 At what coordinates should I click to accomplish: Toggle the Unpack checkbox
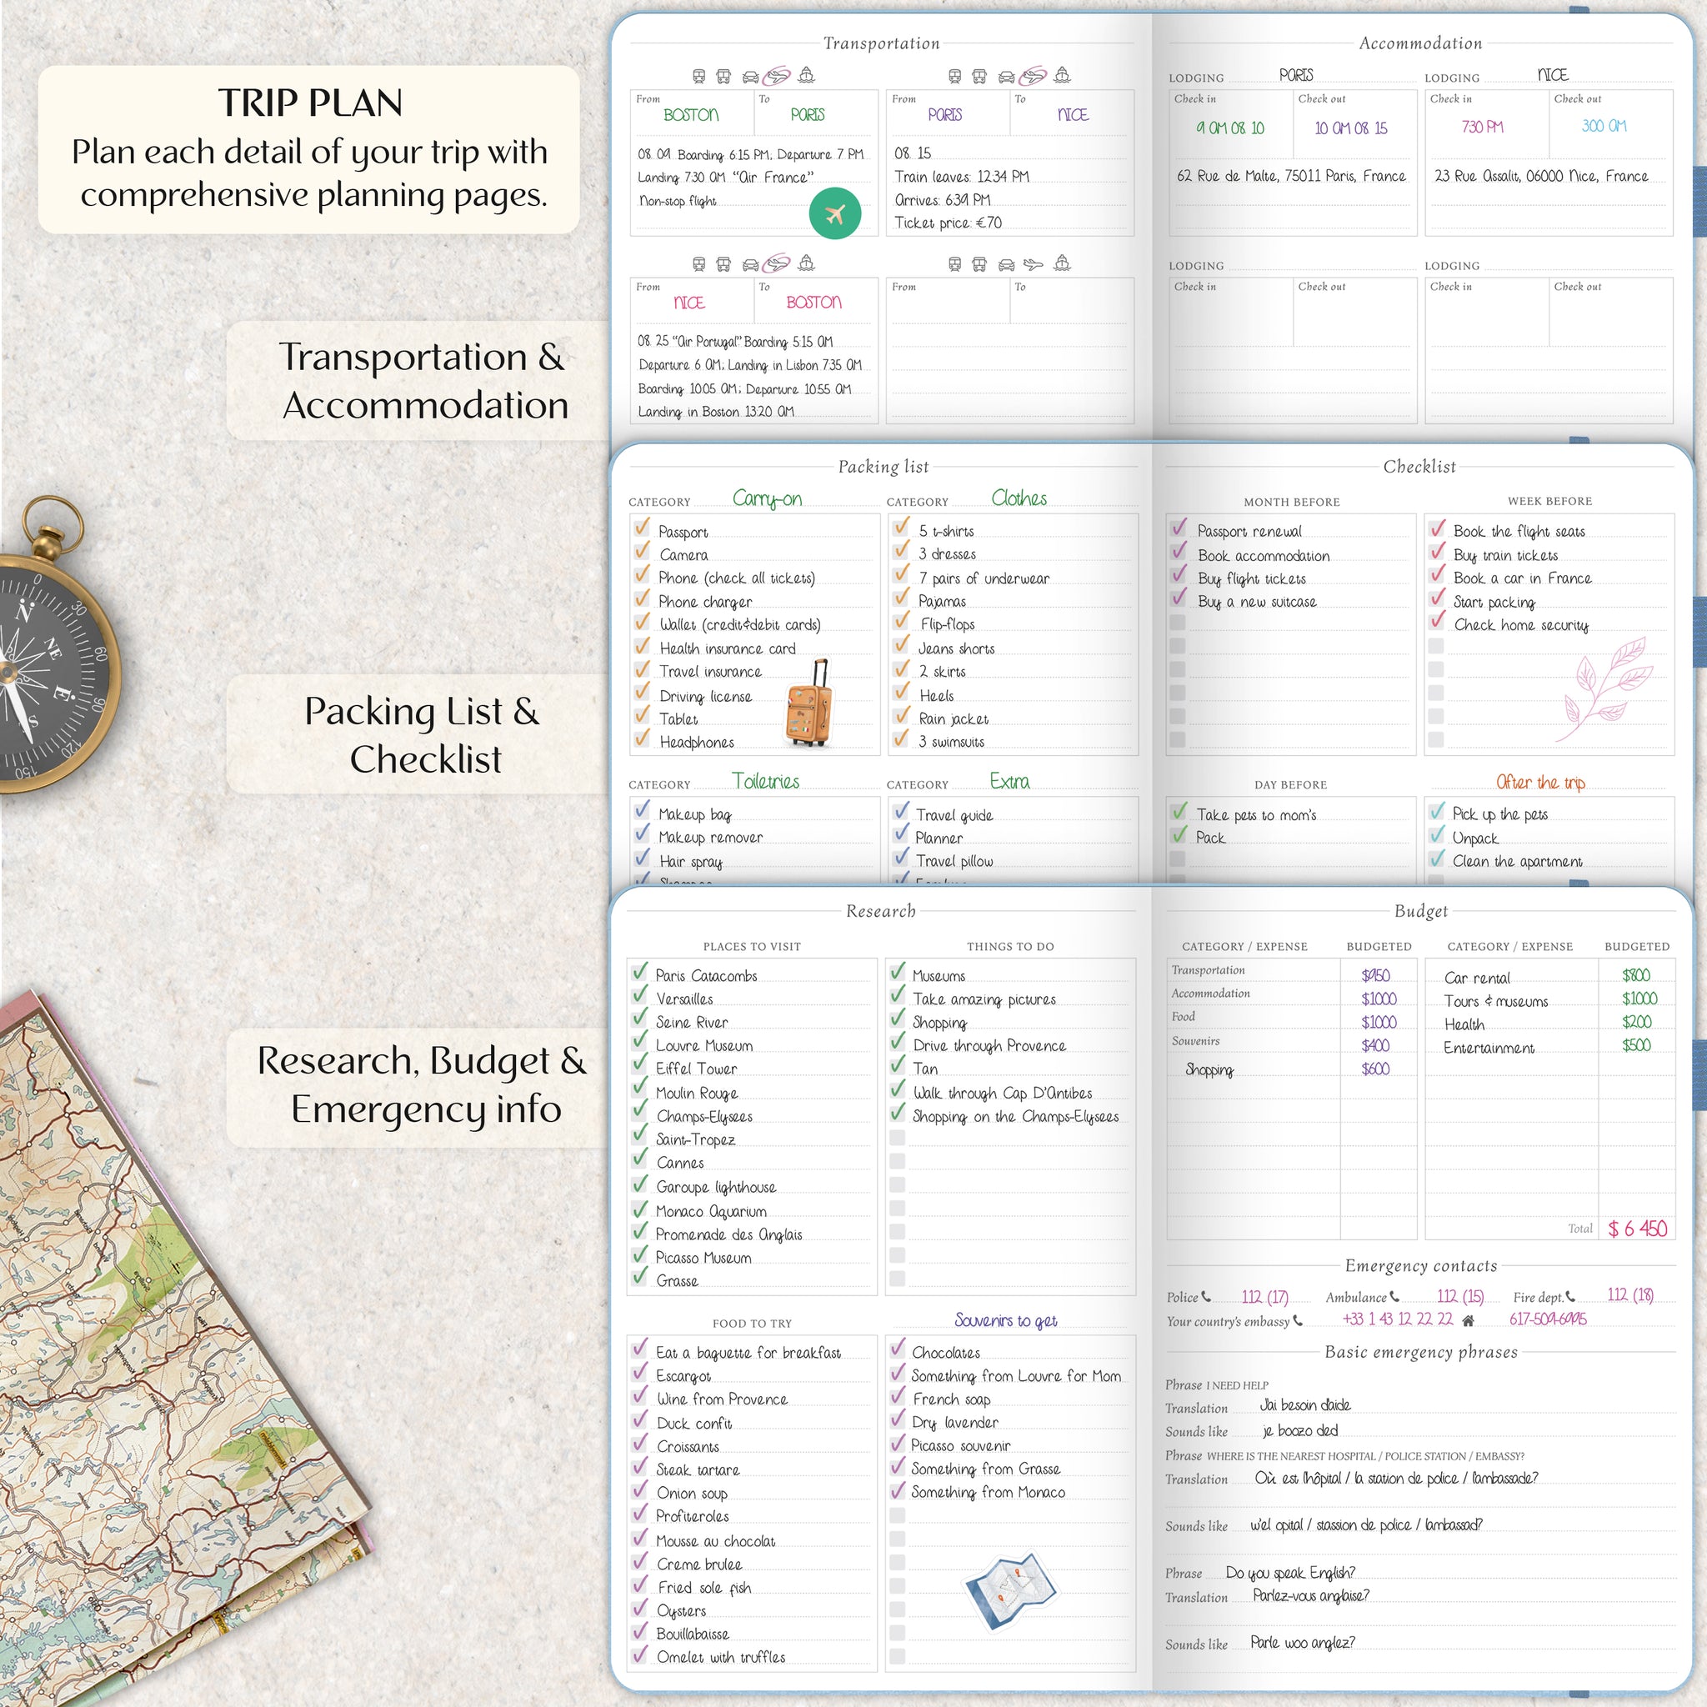click(x=1437, y=835)
